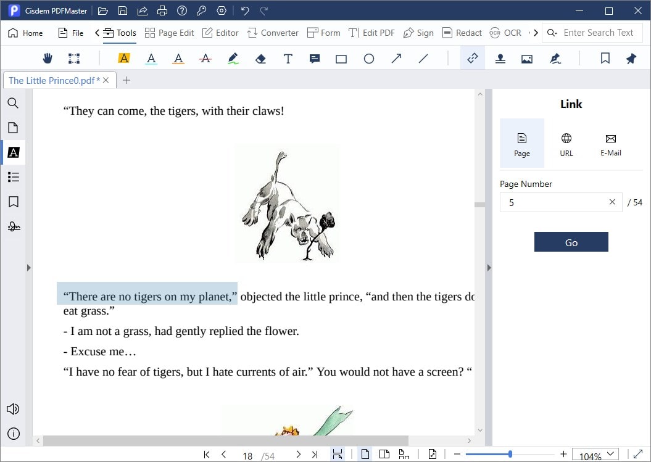Jump to the first page
The width and height of the screenshot is (651, 462).
(x=207, y=455)
